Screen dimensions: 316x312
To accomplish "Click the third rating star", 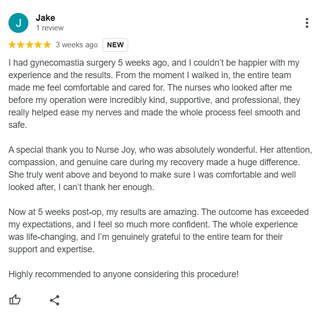I will (30, 45).
